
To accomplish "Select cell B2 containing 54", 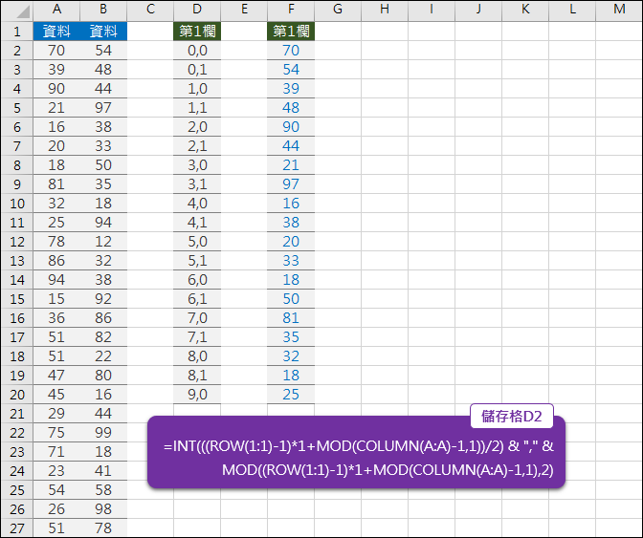I will [103, 51].
